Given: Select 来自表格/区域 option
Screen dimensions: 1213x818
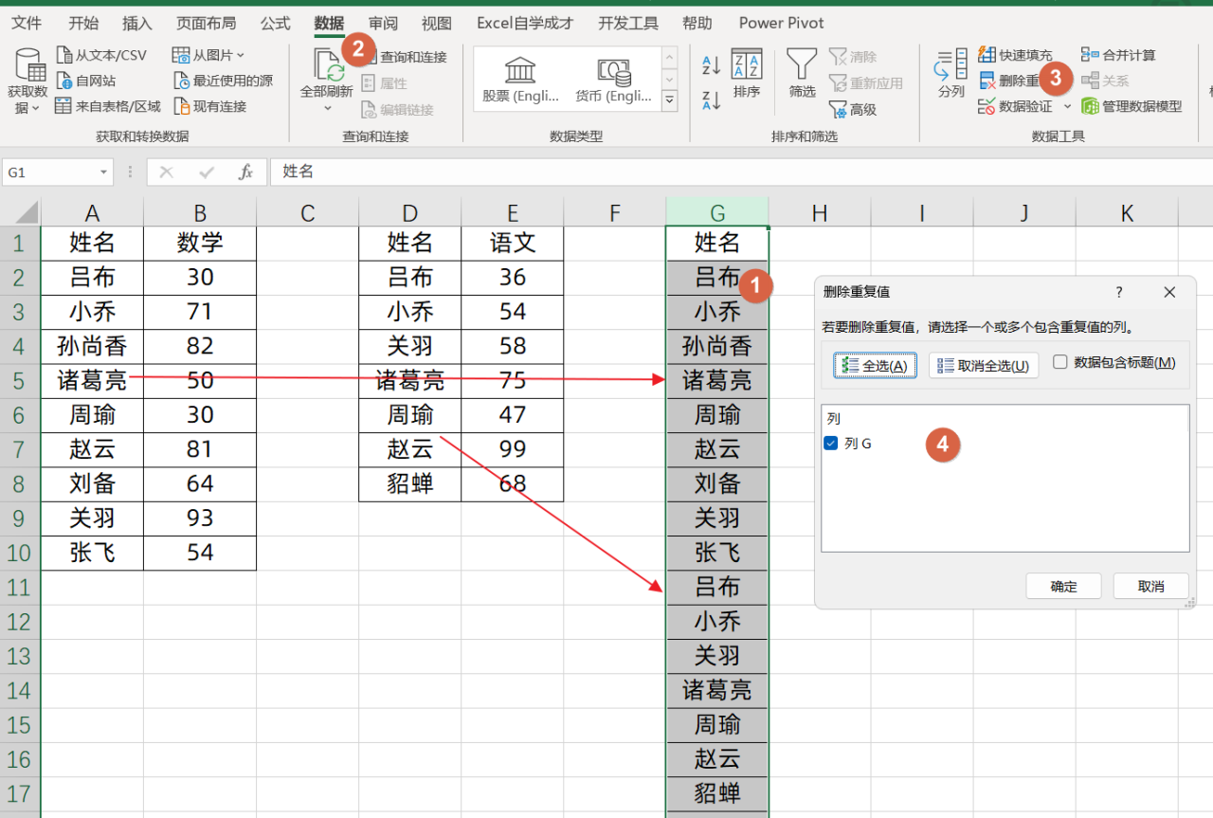Looking at the screenshot, I should pos(108,106).
